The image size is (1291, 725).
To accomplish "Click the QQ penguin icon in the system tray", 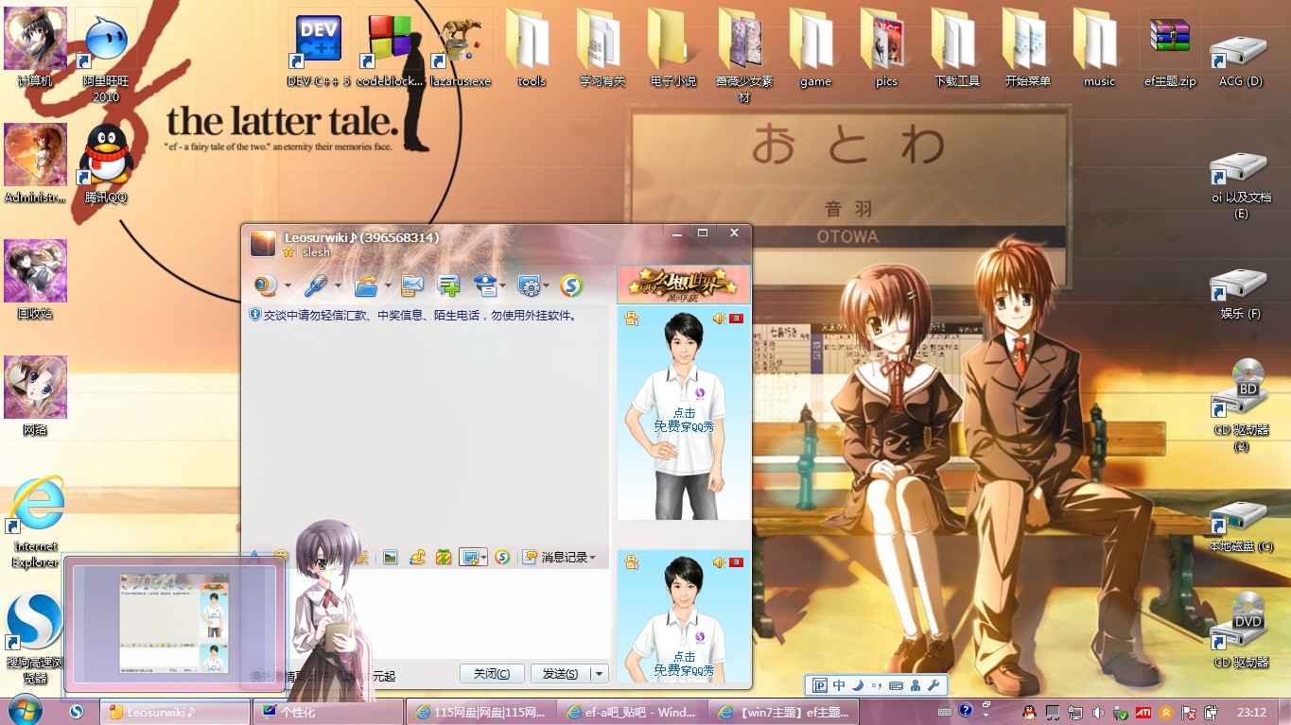I will pyautogui.click(x=1030, y=712).
